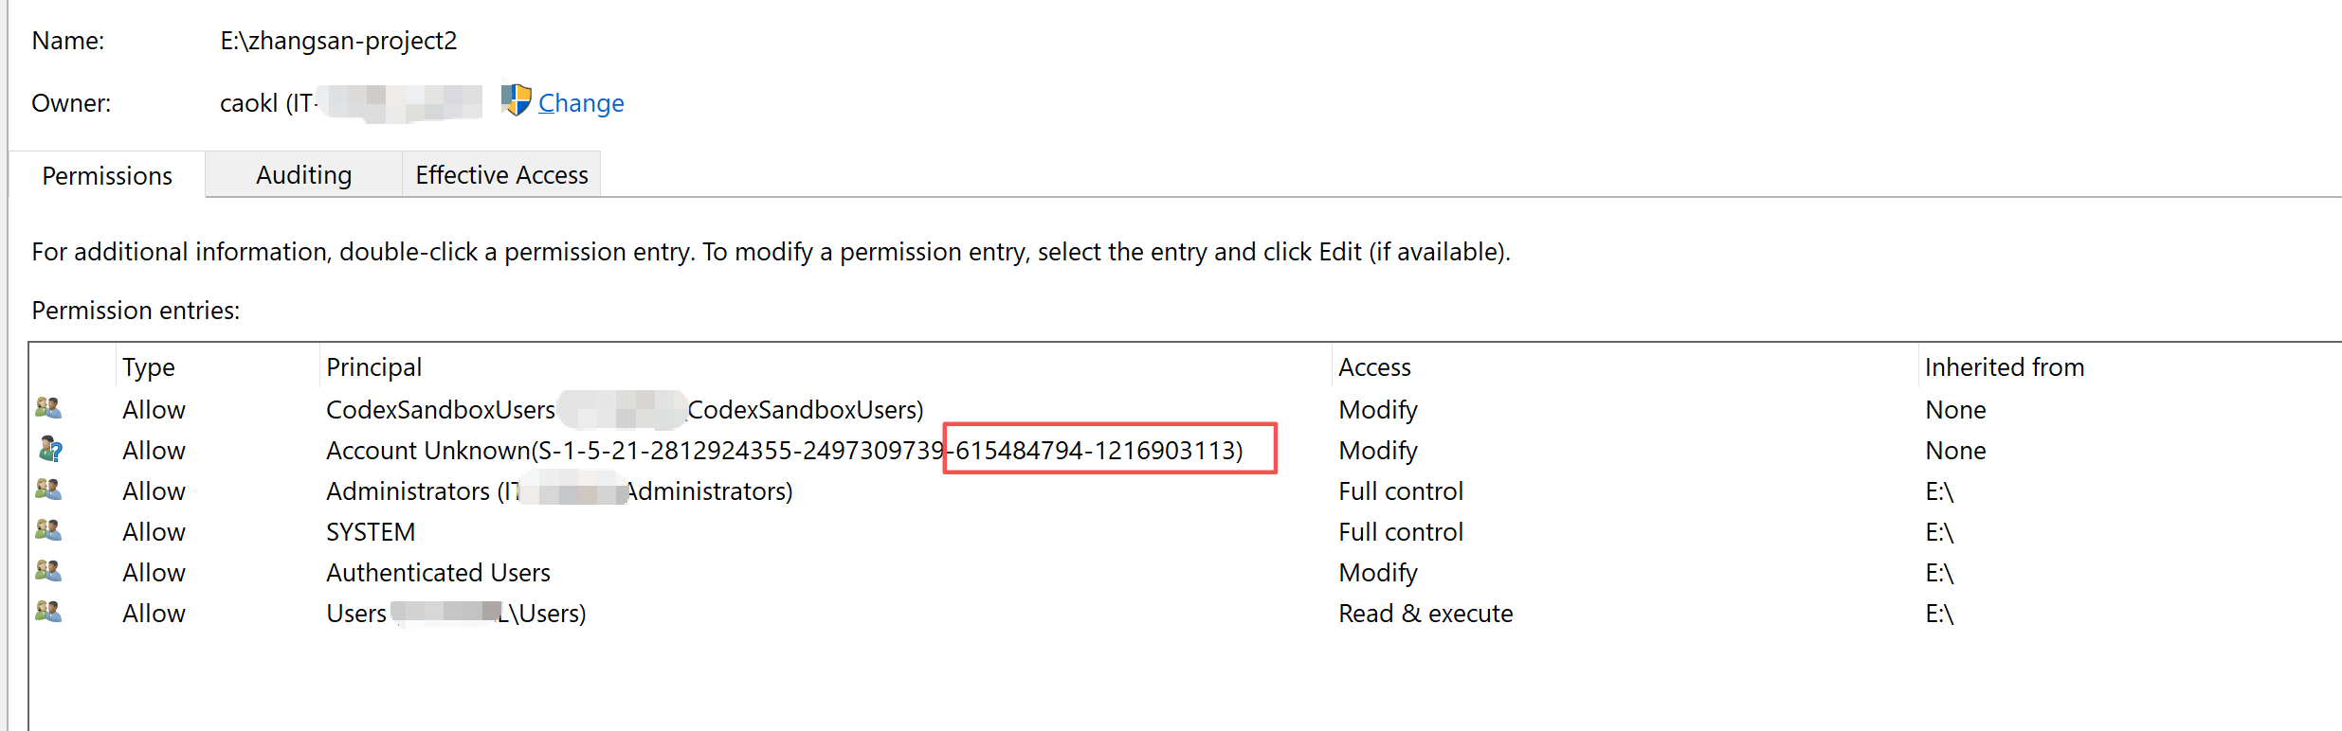Click the Authenticated Users group icon
Viewport: 2342px width, 731px height.
[48, 571]
